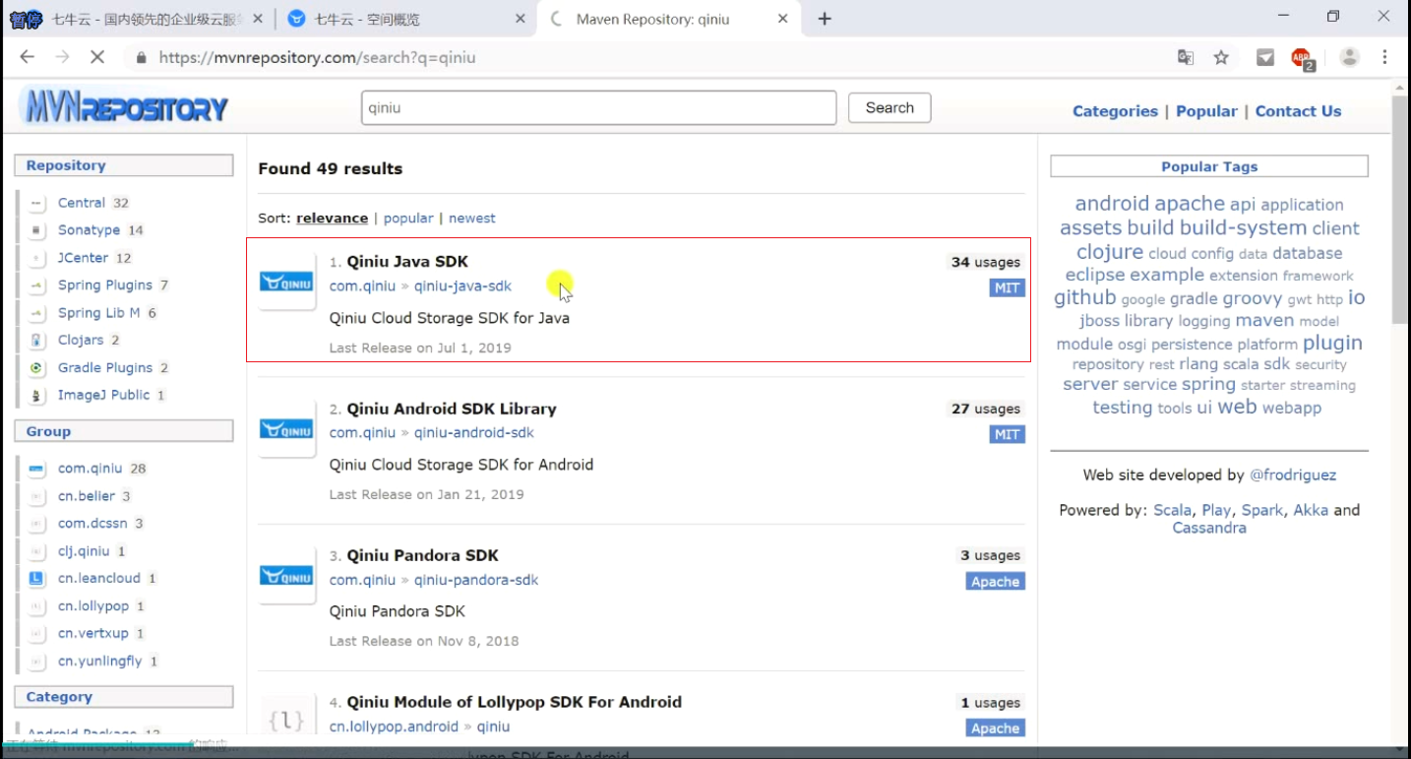The image size is (1411, 759).
Task: Click Qiniu Android SDK logo thumbnail
Action: 286,429
